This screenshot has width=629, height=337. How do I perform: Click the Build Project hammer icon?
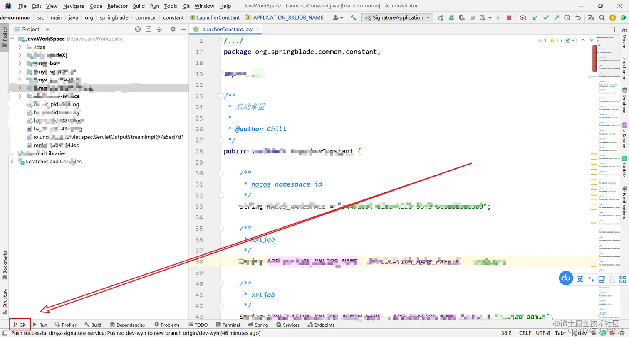(x=353, y=17)
